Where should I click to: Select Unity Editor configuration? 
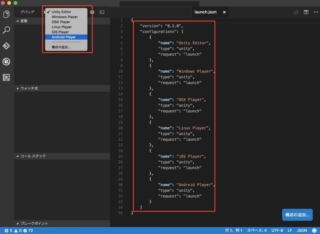coord(66,12)
